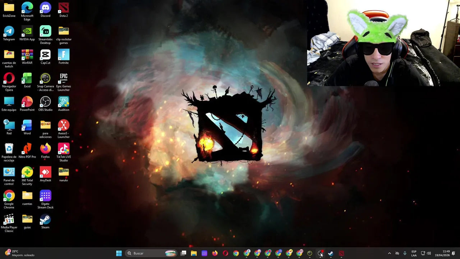Screen dimensions: 460x259
Task: Select the Firefox desktop icon
Action: tap(45, 151)
